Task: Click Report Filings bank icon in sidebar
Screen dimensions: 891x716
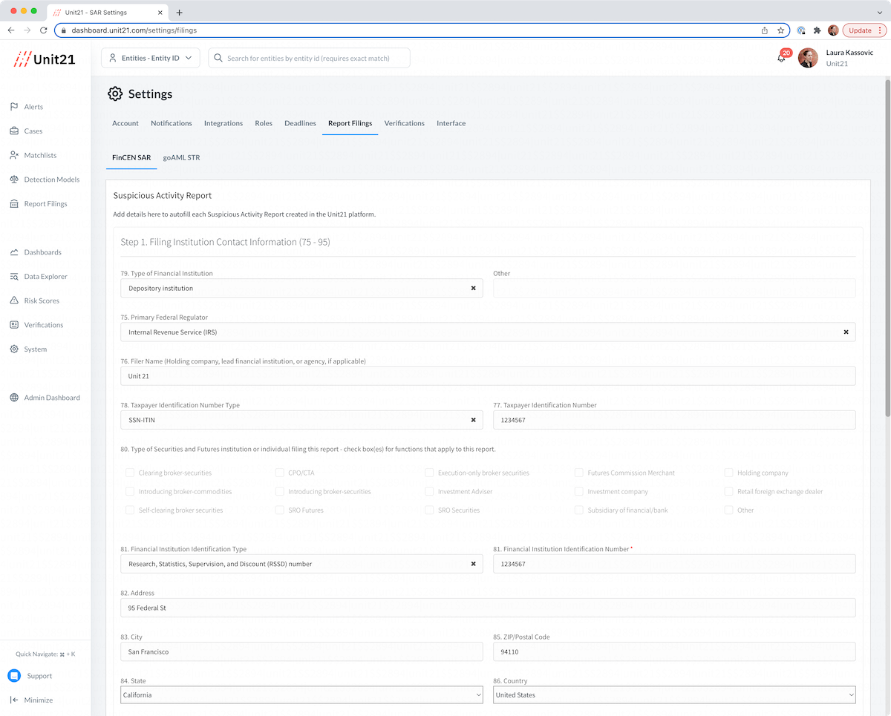Action: click(x=14, y=203)
